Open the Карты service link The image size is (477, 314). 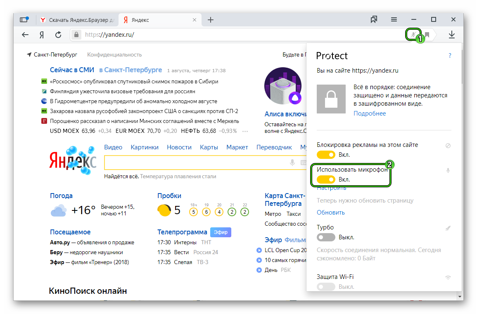click(x=209, y=147)
